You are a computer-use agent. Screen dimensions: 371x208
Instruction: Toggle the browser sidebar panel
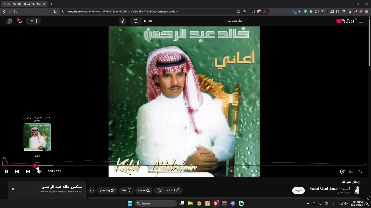point(338,12)
